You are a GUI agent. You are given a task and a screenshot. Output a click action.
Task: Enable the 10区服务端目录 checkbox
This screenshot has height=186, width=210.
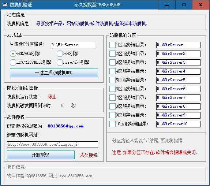coord(112,124)
